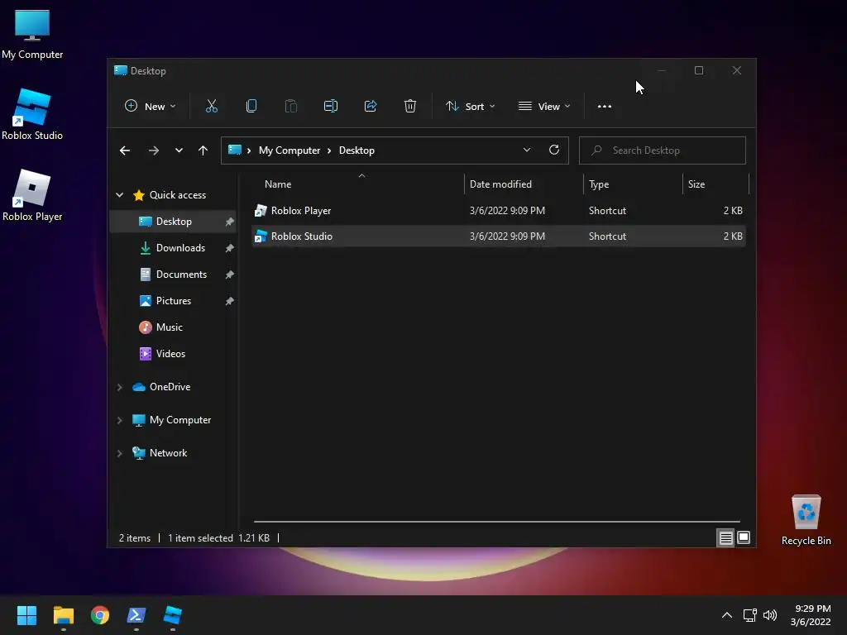Open the Windows Start menu

tap(26, 615)
